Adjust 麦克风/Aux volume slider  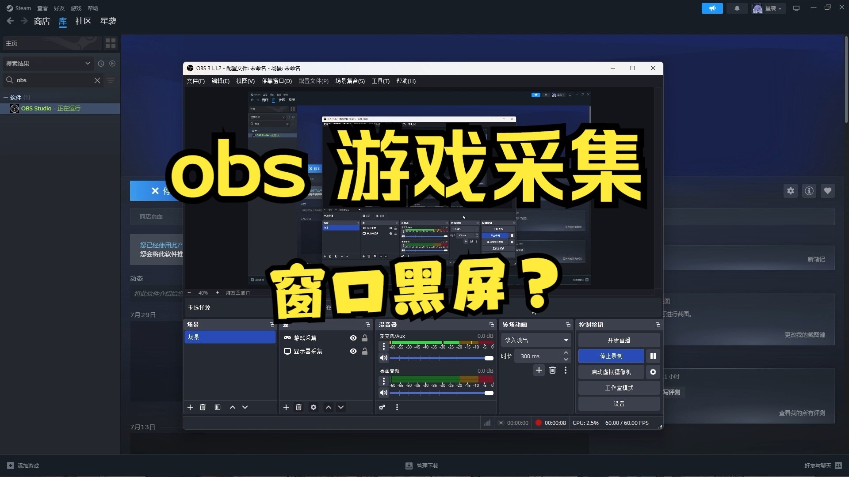441,358
